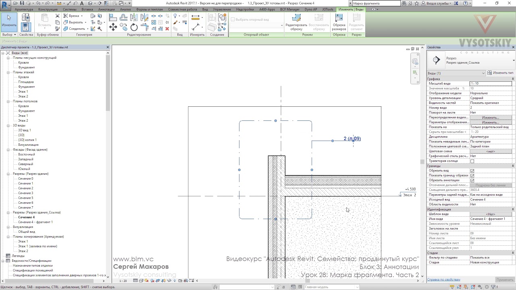Click the star favorites icon in title bar
Viewport: 516px width, 290px height.
point(418,3)
